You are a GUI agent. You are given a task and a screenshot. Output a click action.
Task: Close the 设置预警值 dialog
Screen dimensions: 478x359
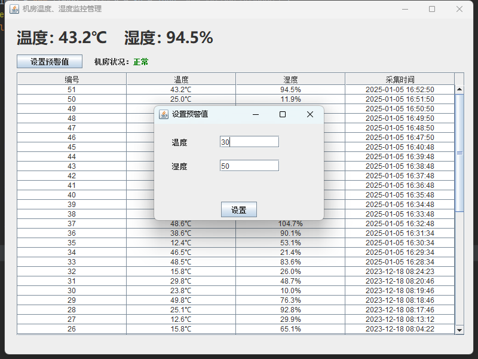310,114
